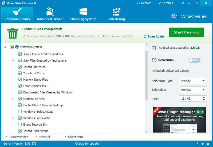This screenshot has height=147, width=213.
Task: Open the Slimming System tab
Action: click(x=83, y=14)
